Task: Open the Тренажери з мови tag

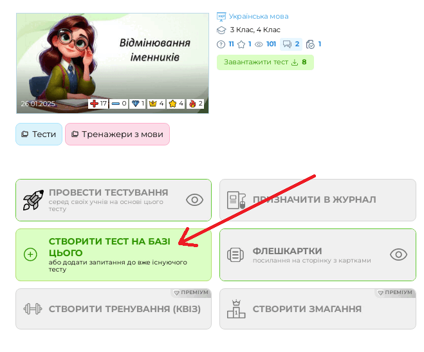Action: (x=117, y=134)
